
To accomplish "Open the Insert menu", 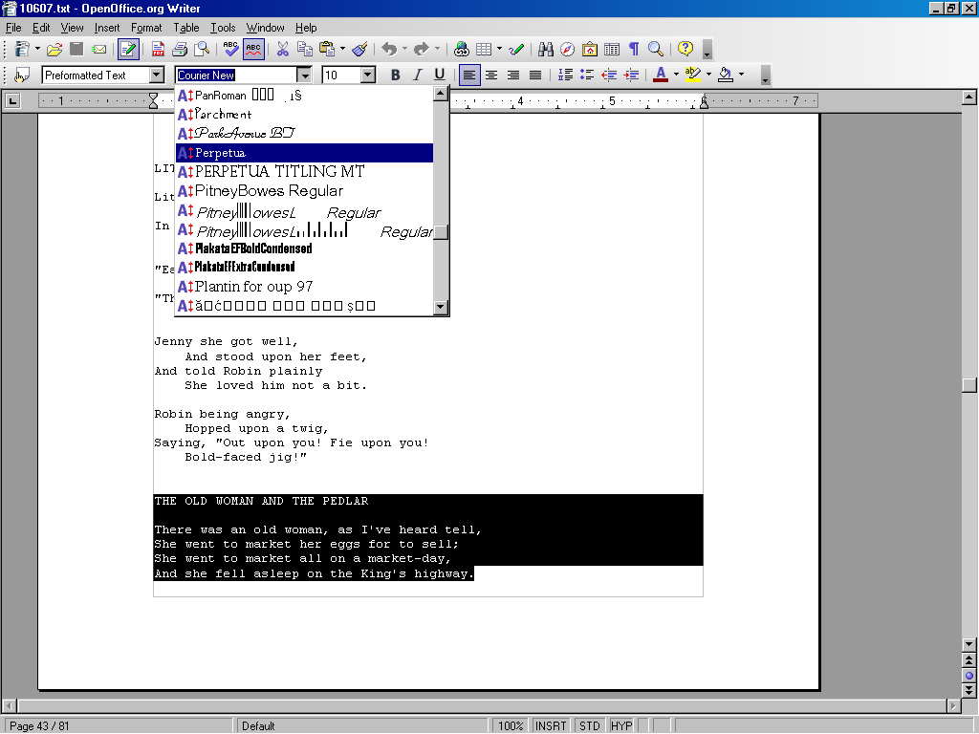I will [x=107, y=28].
